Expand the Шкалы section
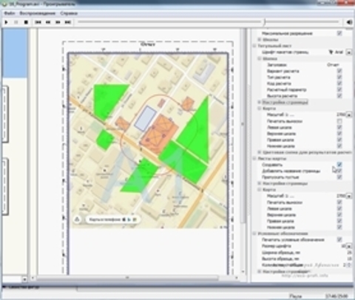Screen dimensions: 355x300 [260, 39]
